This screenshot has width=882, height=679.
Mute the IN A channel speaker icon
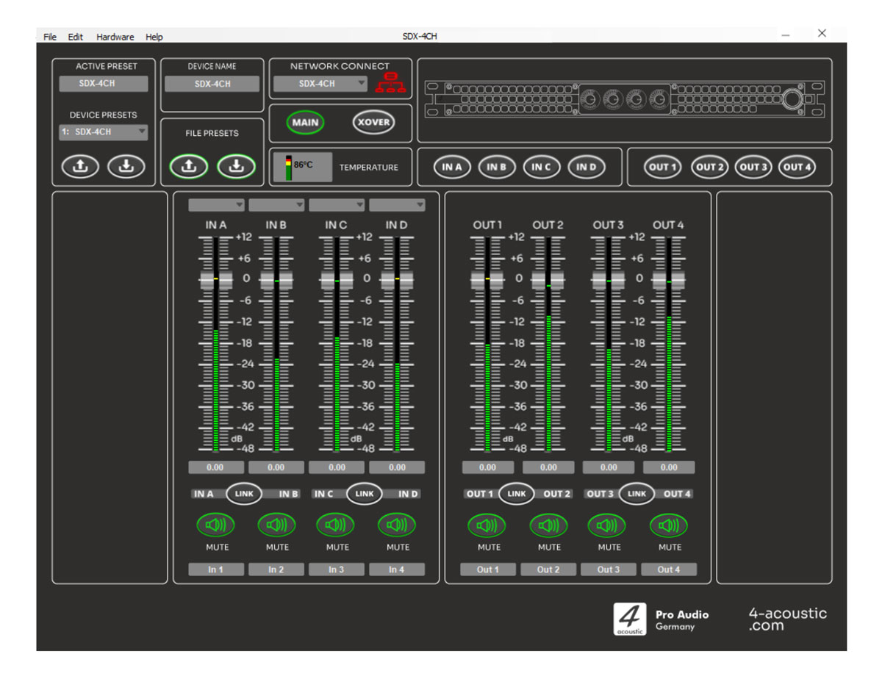tap(215, 525)
